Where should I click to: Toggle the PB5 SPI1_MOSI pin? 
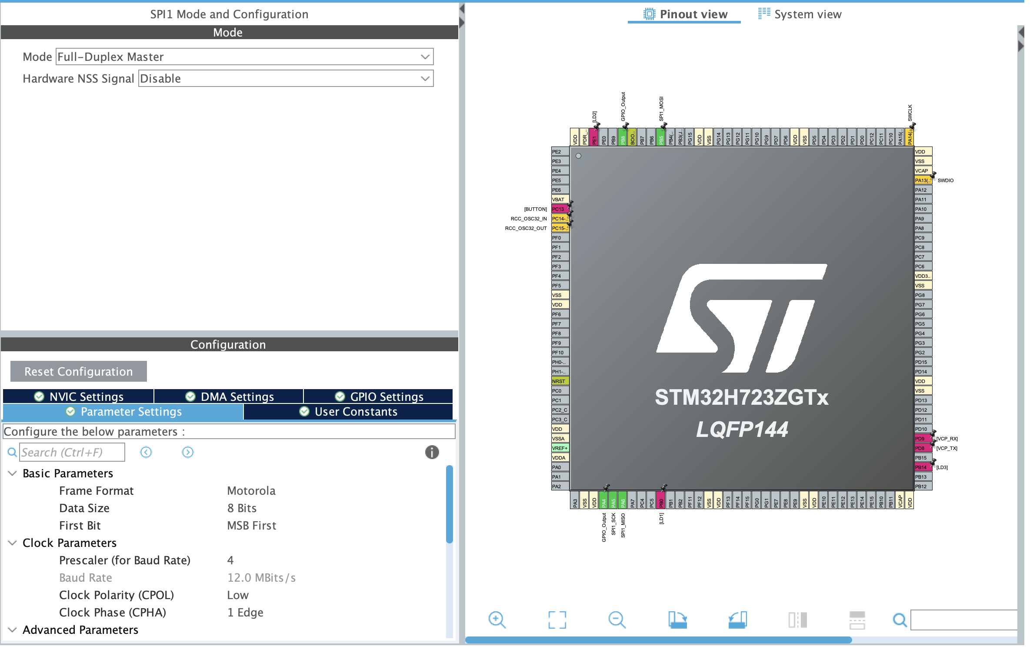pos(661,137)
